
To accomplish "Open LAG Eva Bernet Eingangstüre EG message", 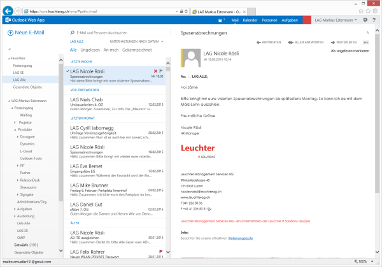I will tap(115, 171).
